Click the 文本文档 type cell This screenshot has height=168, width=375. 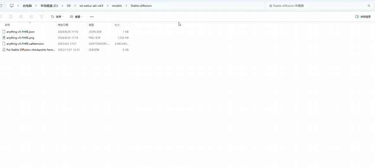94,50
